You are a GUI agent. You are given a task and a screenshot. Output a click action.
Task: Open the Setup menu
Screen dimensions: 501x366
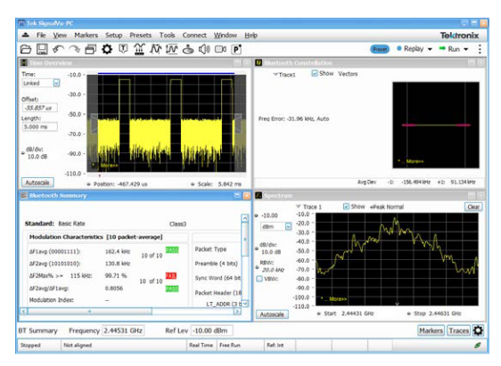(114, 35)
